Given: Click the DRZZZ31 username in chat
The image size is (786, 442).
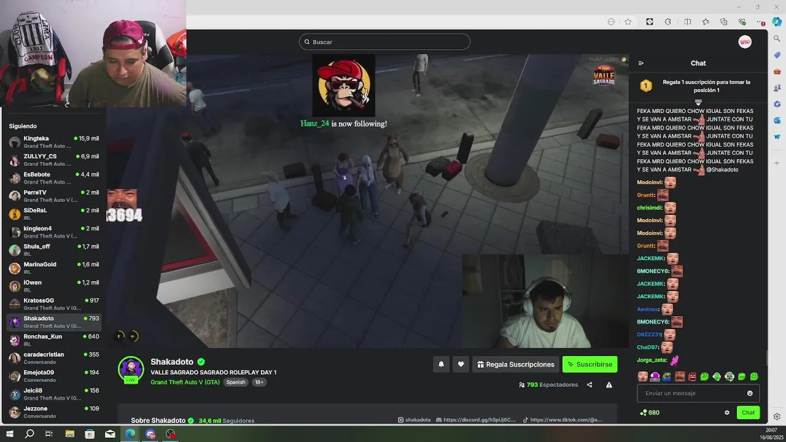Looking at the screenshot, I should click(649, 335).
